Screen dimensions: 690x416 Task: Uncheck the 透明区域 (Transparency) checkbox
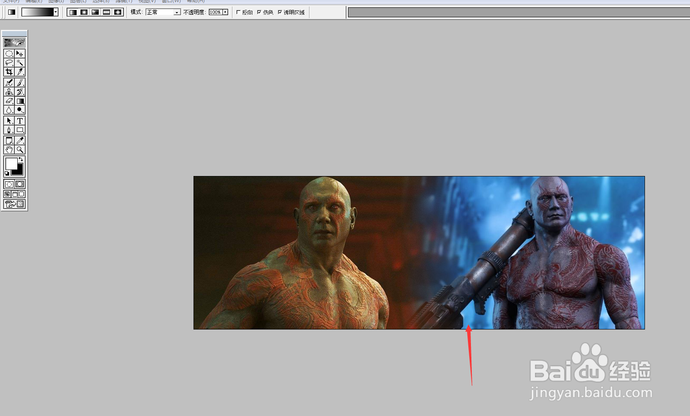(x=280, y=12)
